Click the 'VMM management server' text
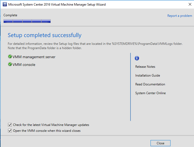The width and height of the screenshot is (194, 147). pyautogui.click(x=34, y=57)
